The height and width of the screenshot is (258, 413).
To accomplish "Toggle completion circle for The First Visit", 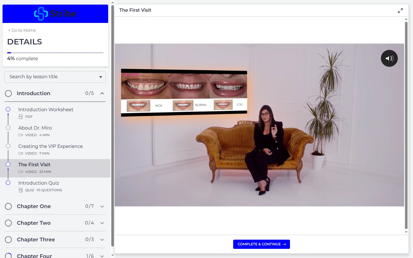I will [8, 164].
